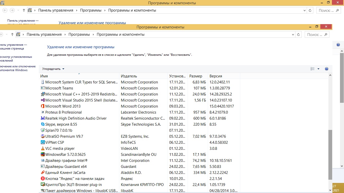Click the Guardant x64 drivers icon
The height and width of the screenshot is (193, 344).
tap(43, 167)
